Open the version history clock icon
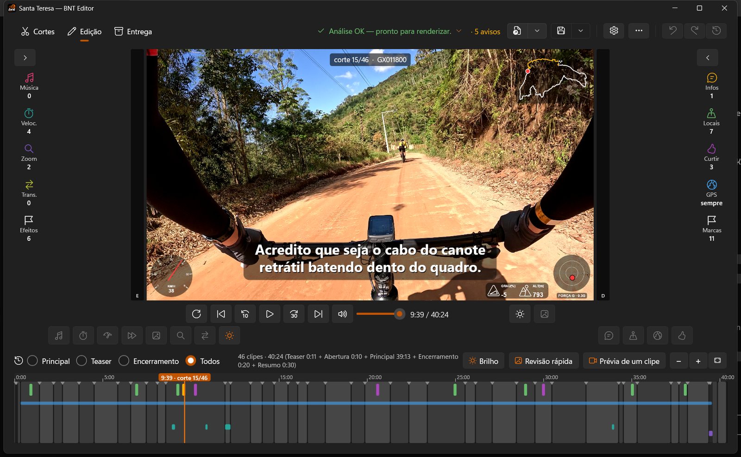Screen dimensions: 741x457 tap(716, 31)
